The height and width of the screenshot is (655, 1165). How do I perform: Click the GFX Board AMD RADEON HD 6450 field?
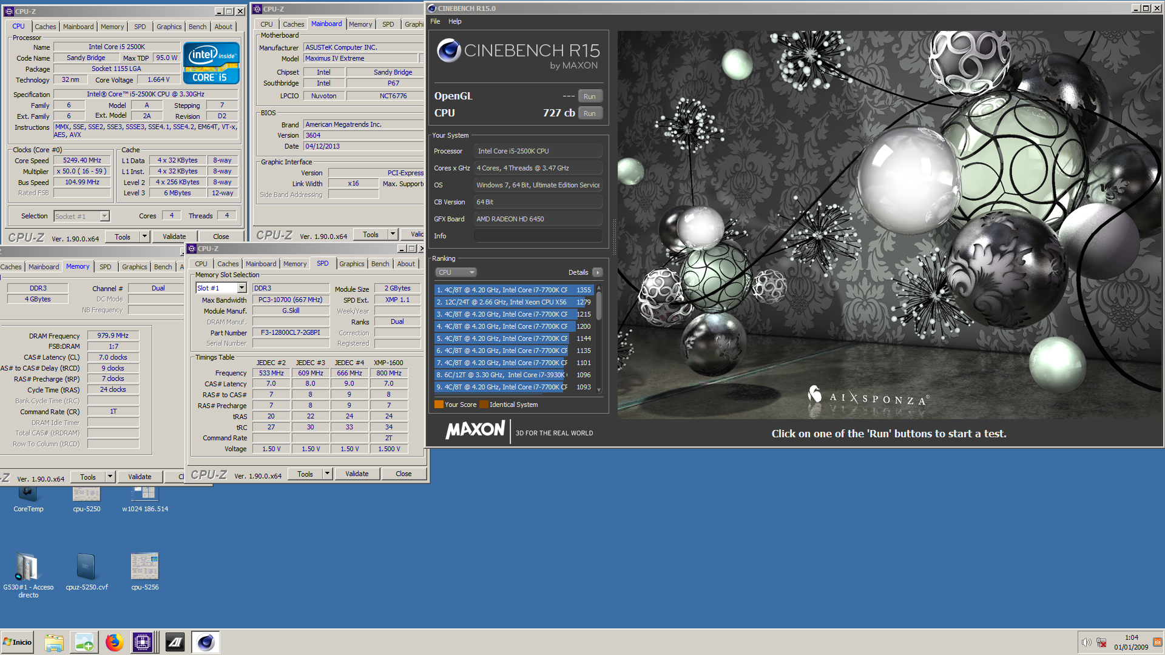point(538,219)
